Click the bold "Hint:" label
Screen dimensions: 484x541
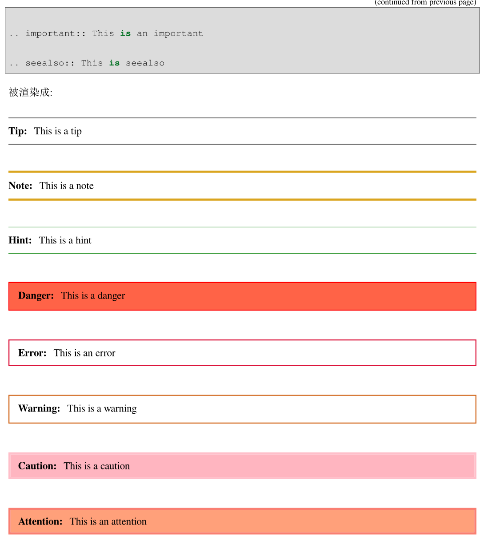(20, 241)
